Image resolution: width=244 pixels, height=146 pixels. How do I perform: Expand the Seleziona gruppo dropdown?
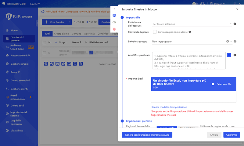231,41
